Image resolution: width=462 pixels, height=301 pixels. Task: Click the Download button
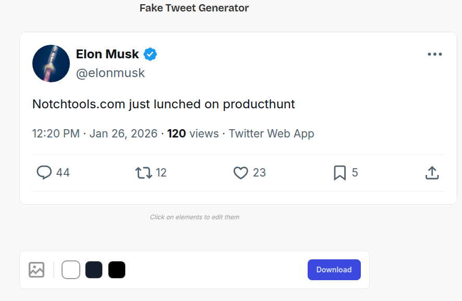[334, 270]
